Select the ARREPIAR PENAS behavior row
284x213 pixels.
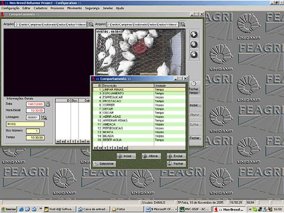[x=139, y=121]
